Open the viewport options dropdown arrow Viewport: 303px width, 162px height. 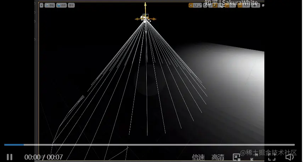click(41, 5)
